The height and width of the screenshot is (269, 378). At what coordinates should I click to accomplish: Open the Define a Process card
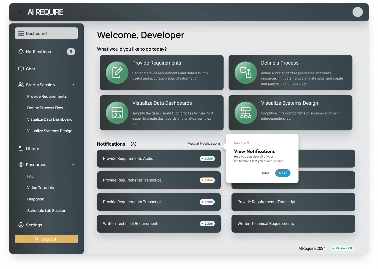click(x=290, y=73)
